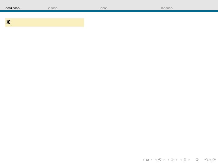Viewport: 218px width, 163px height.
Task: Go to previous slide with left arrow
Action: (143, 160)
